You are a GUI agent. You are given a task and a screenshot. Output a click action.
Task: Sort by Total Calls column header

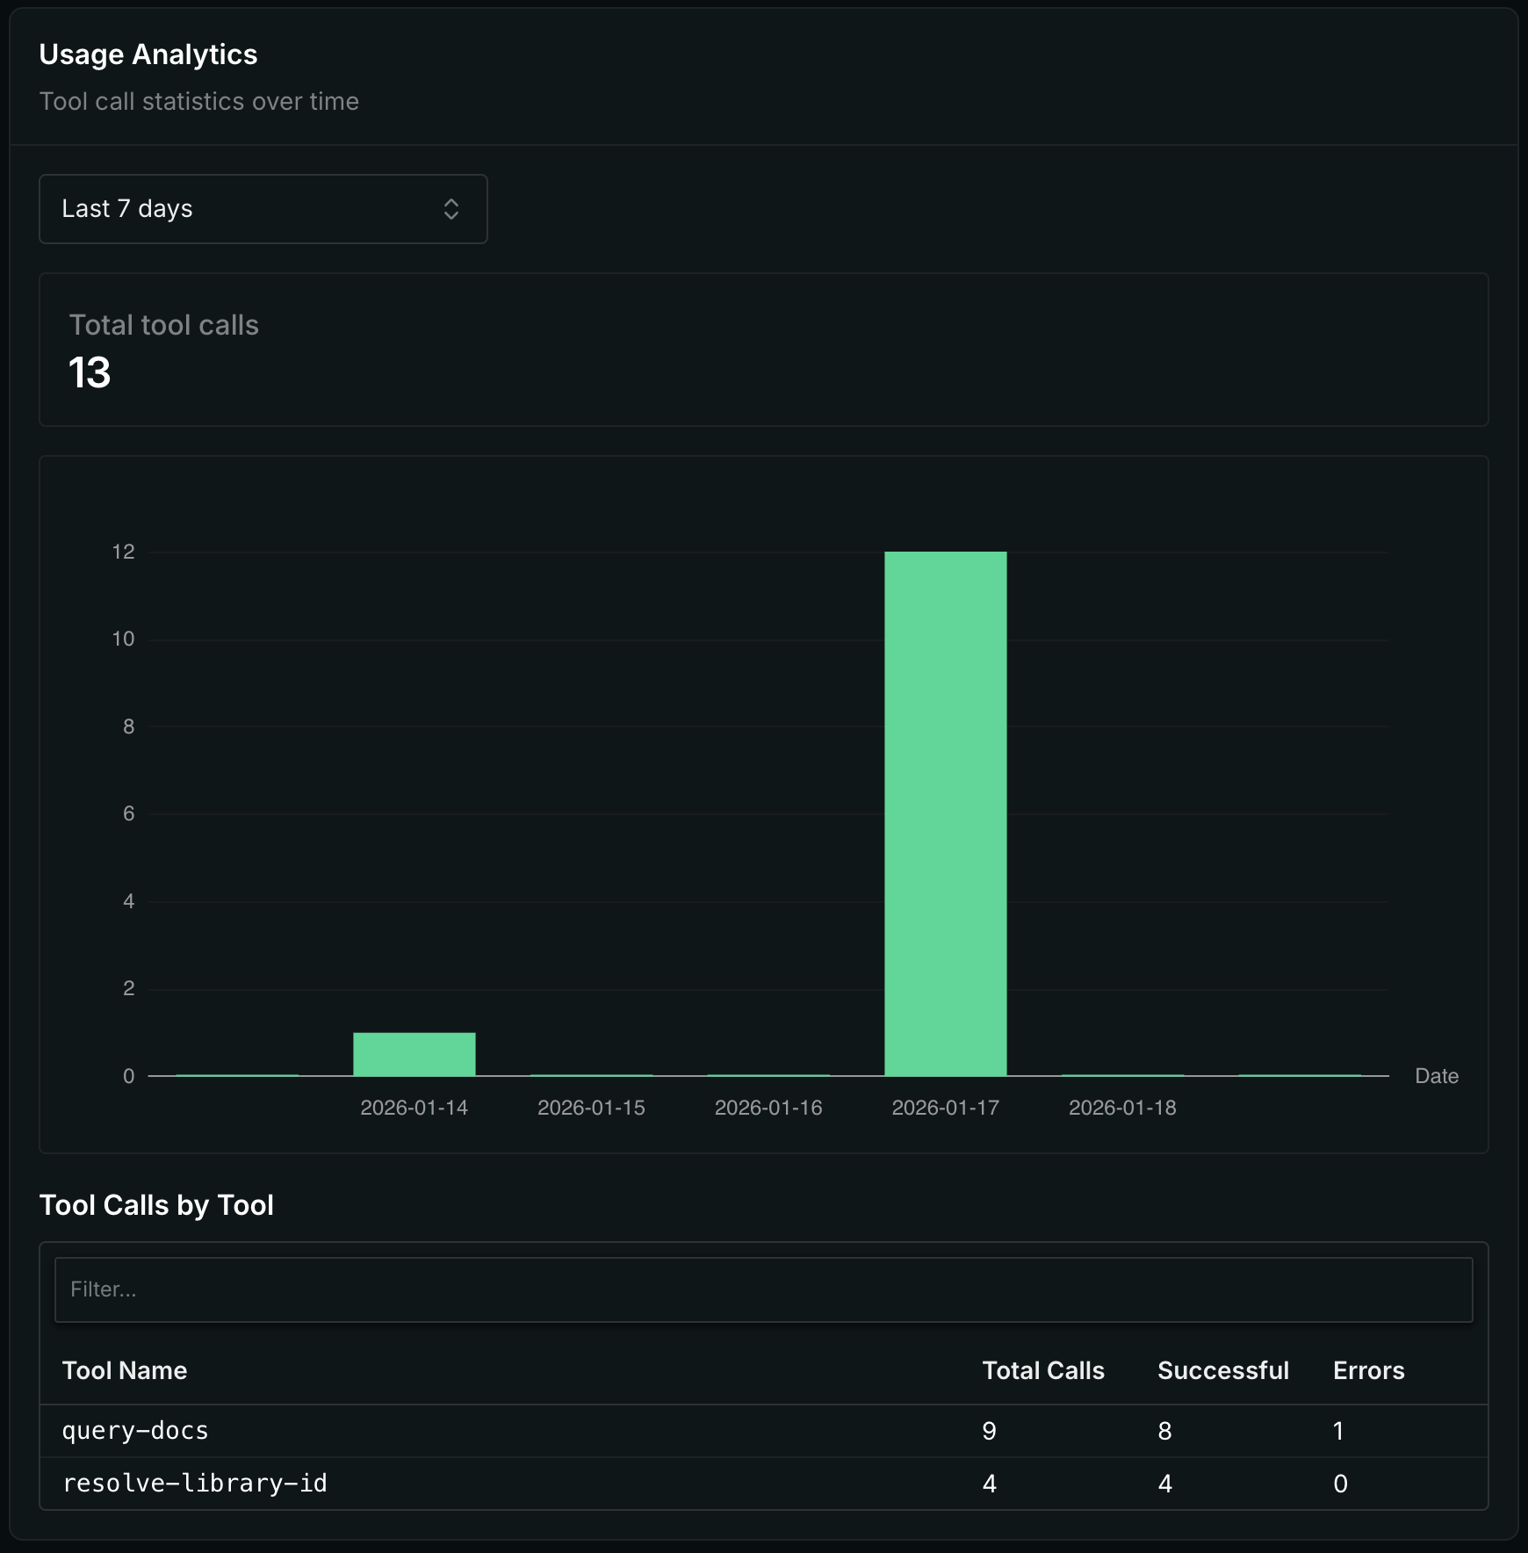[x=1042, y=1370]
